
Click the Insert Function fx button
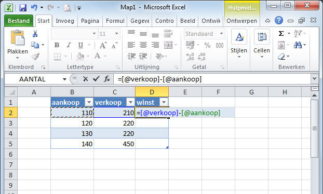pyautogui.click(x=107, y=79)
